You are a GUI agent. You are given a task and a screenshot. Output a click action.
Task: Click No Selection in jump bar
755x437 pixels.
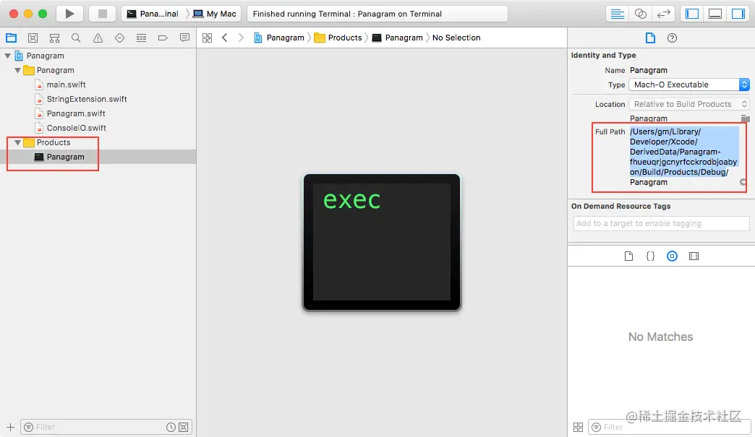click(x=456, y=38)
